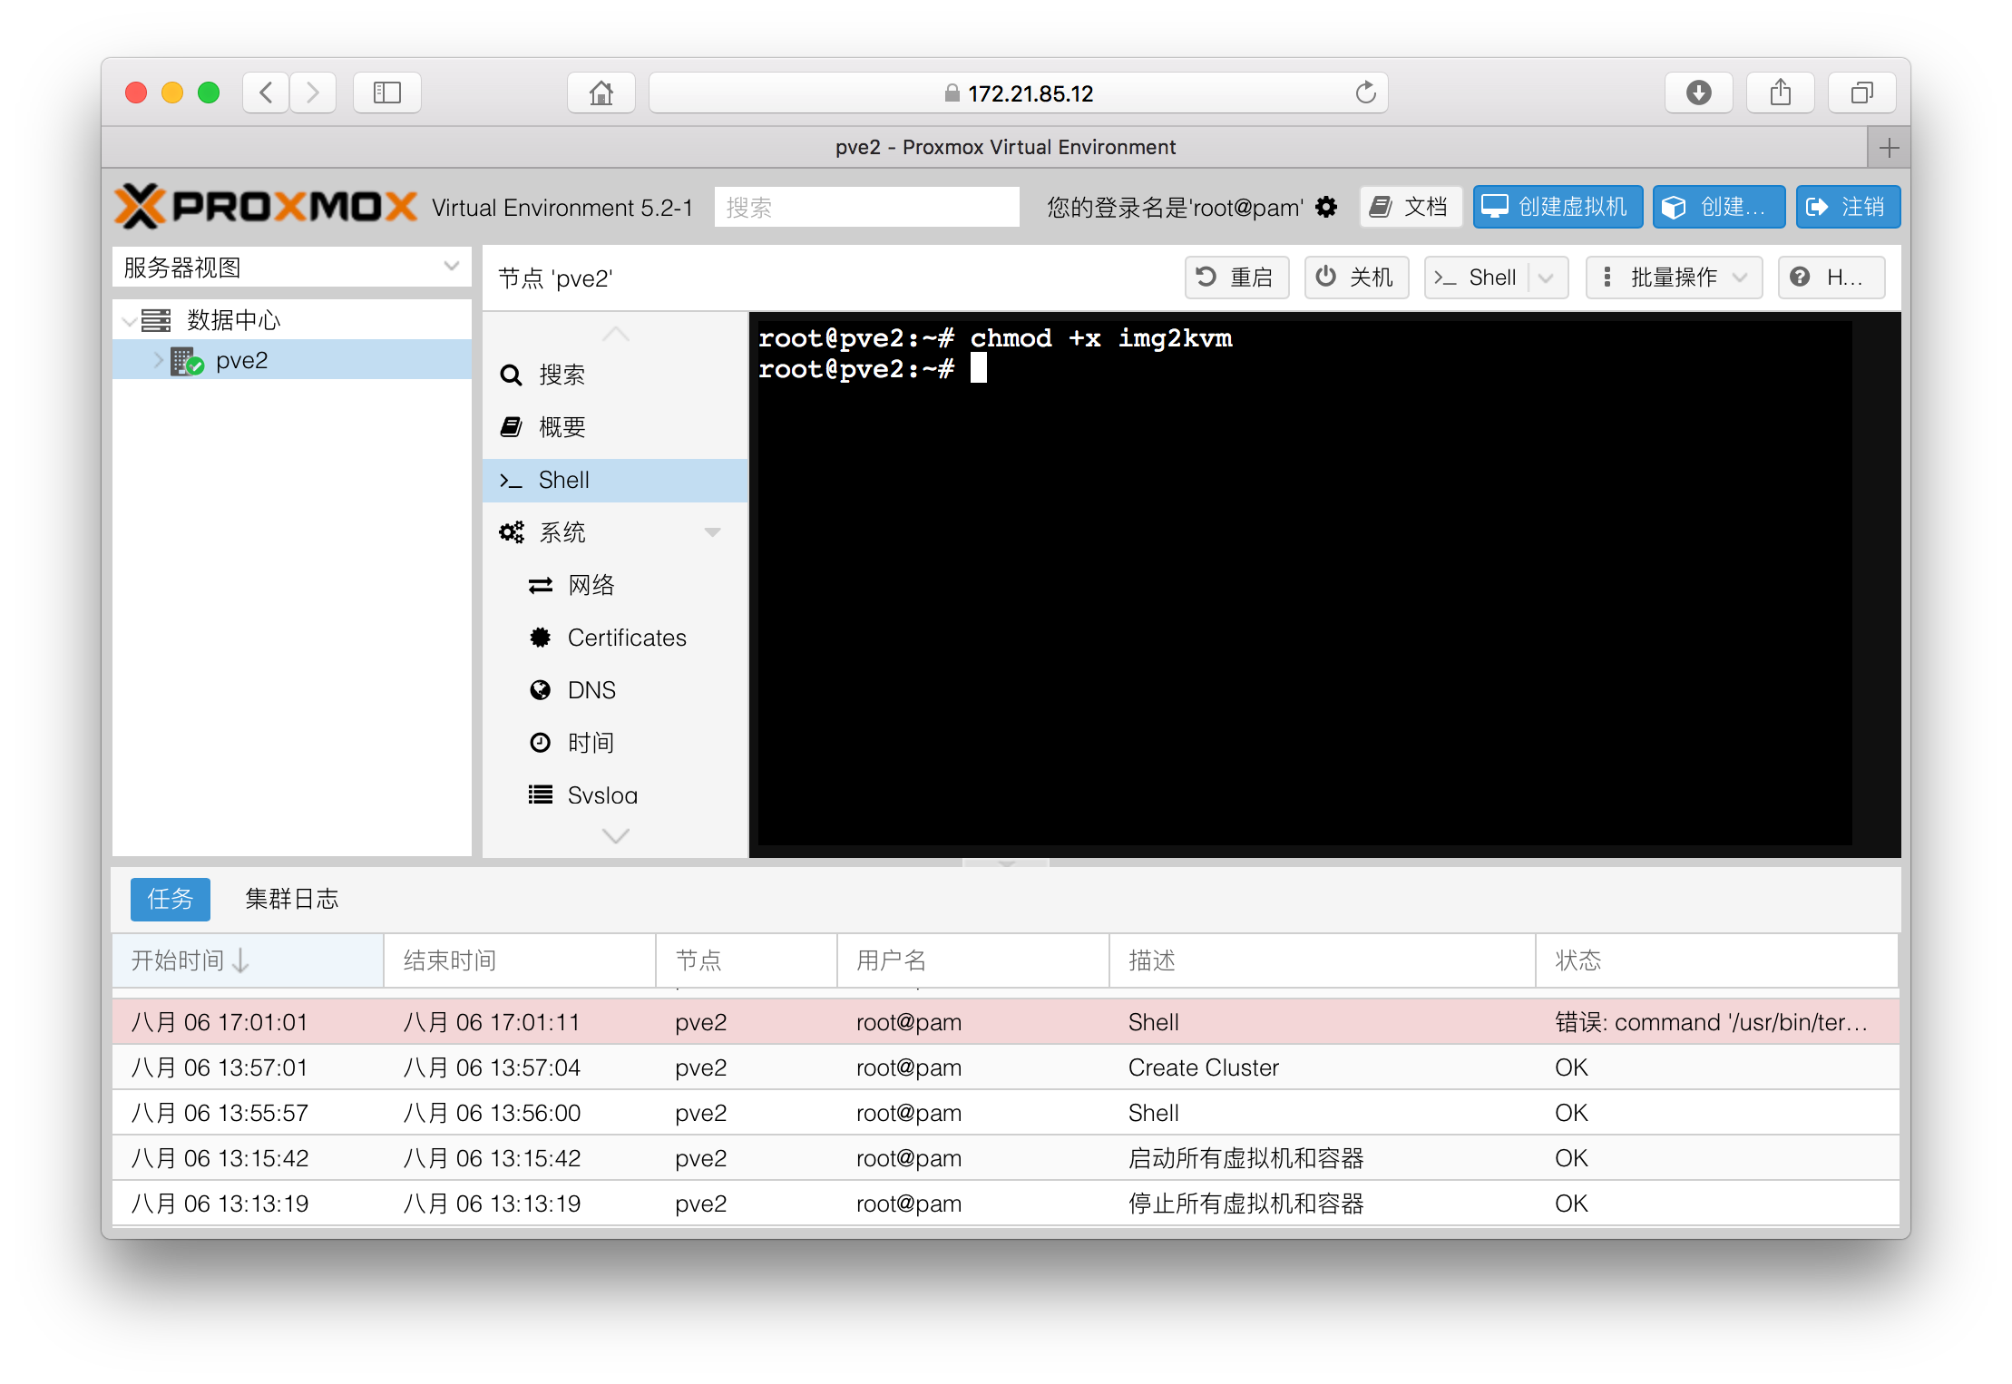Open the 概要 summary menu item
This screenshot has height=1384, width=2012.
(615, 427)
